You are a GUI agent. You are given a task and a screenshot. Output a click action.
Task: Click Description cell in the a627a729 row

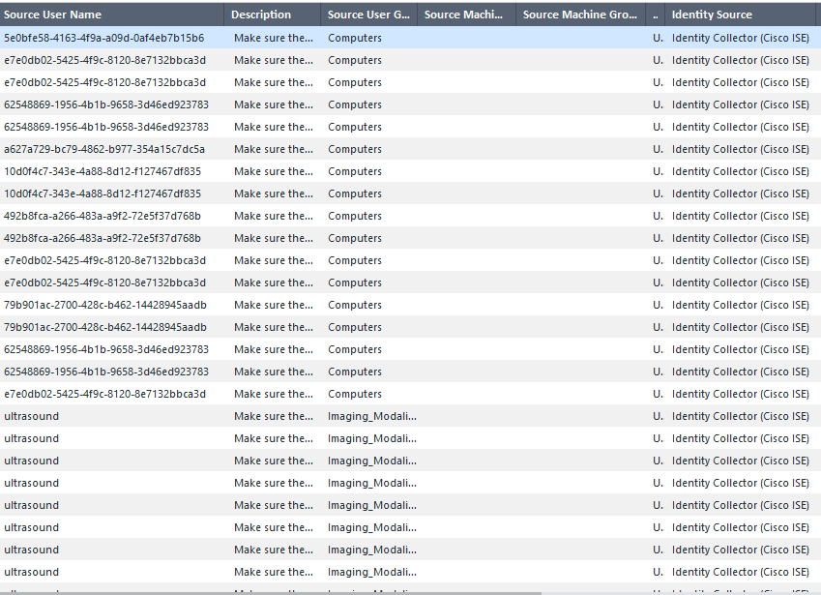[274, 149]
